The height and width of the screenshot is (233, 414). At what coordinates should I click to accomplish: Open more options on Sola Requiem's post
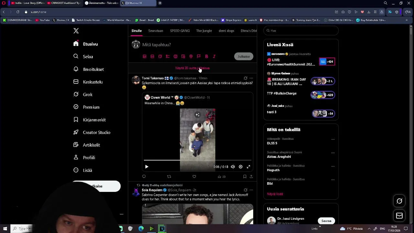click(251, 190)
